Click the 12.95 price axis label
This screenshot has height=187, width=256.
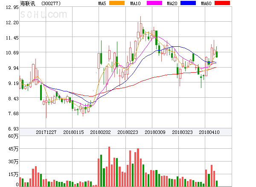(12, 7)
